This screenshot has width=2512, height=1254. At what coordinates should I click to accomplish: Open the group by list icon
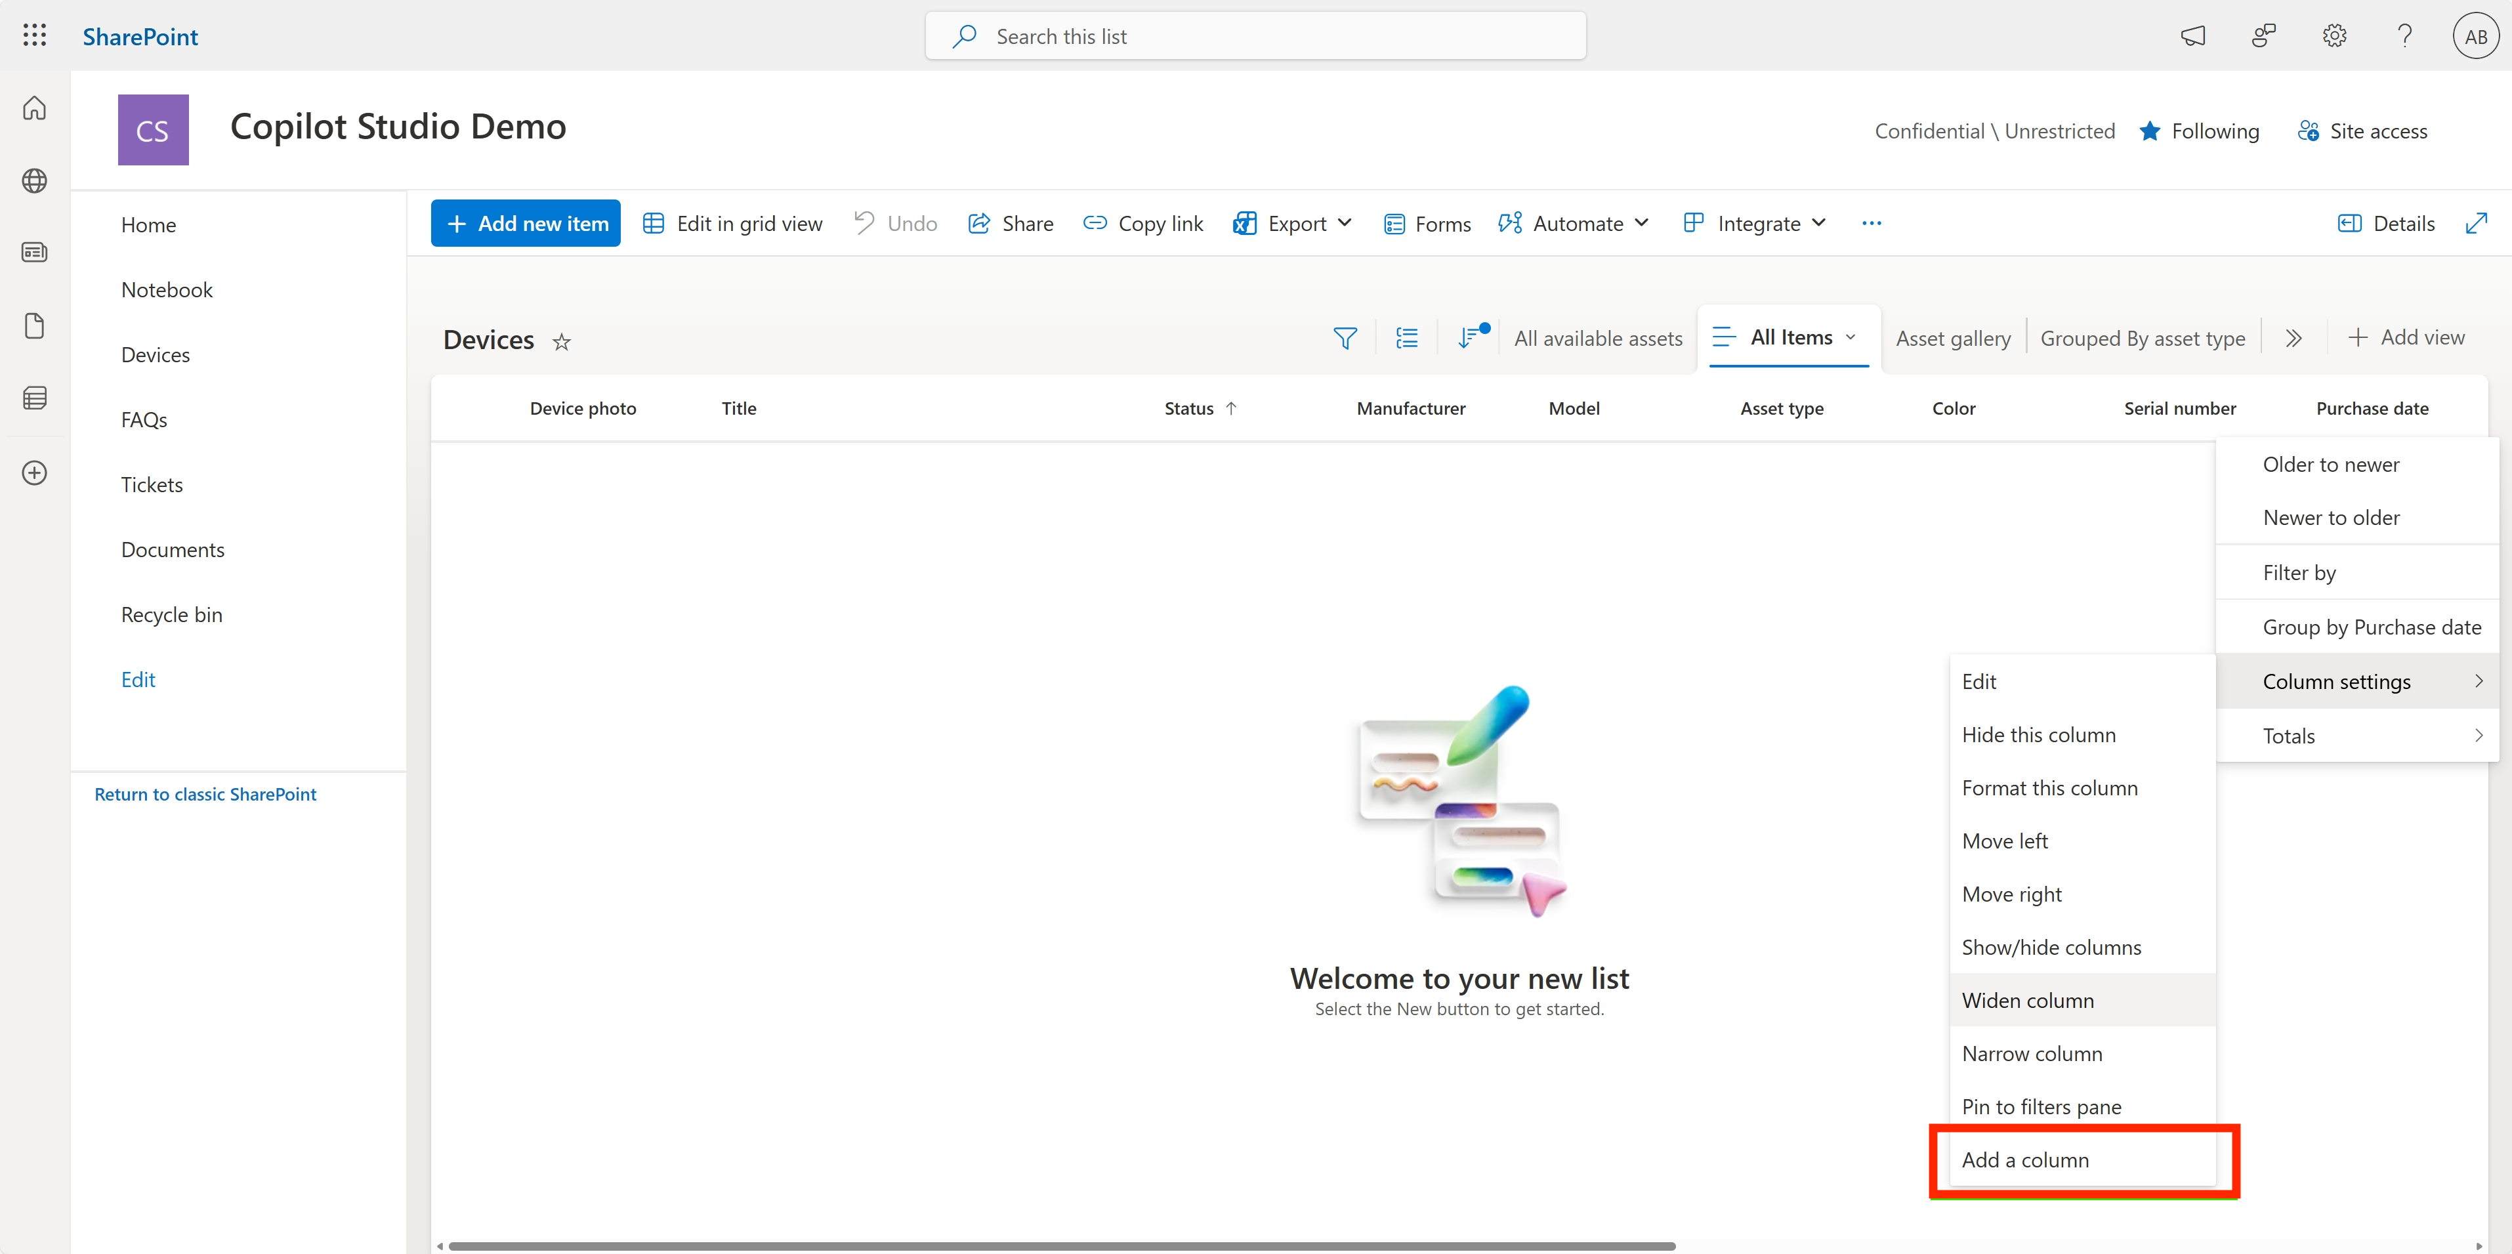click(1406, 339)
